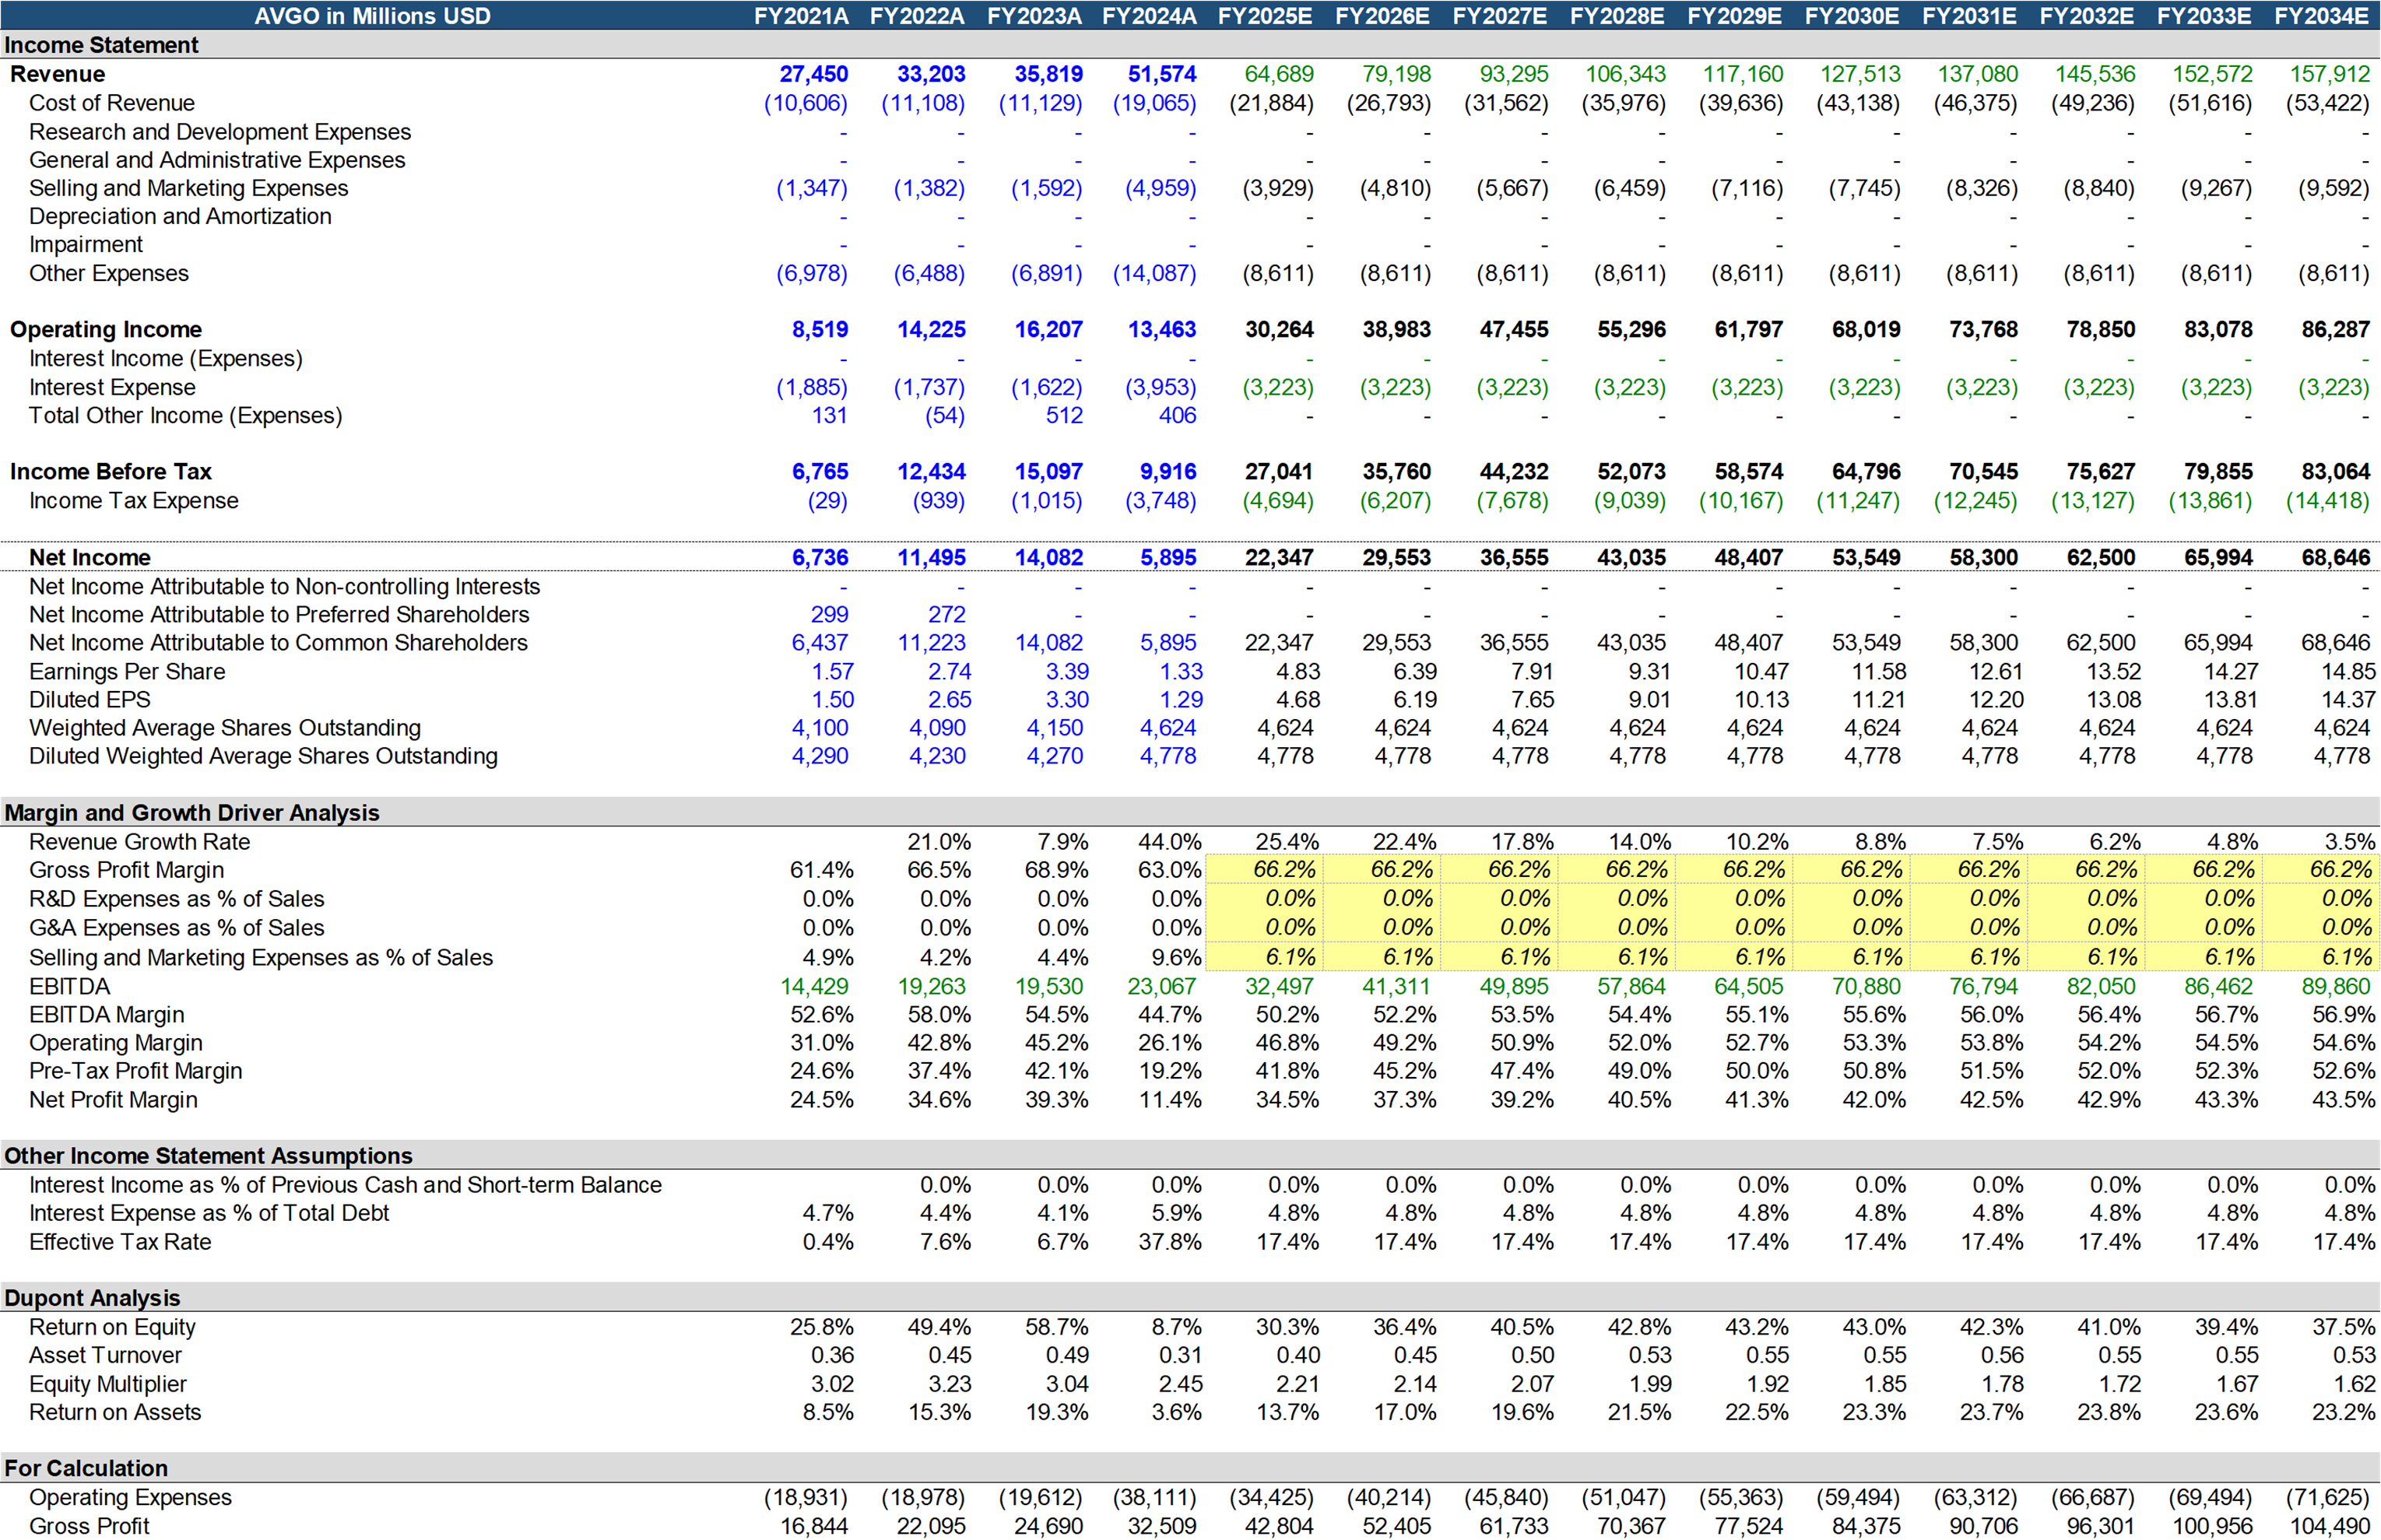Screen dimensions: 2381x1540
Task: Select Interest Income (Expenses) label
Action: [x=166, y=358]
